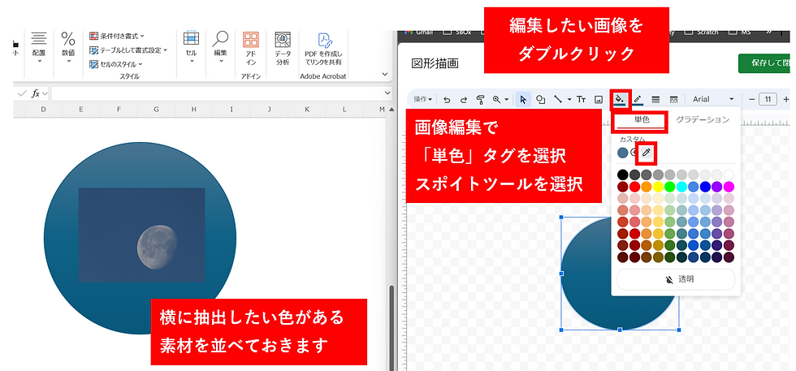Pick the cyan color swatch
This screenshot has height=371, width=796.
tap(681, 187)
